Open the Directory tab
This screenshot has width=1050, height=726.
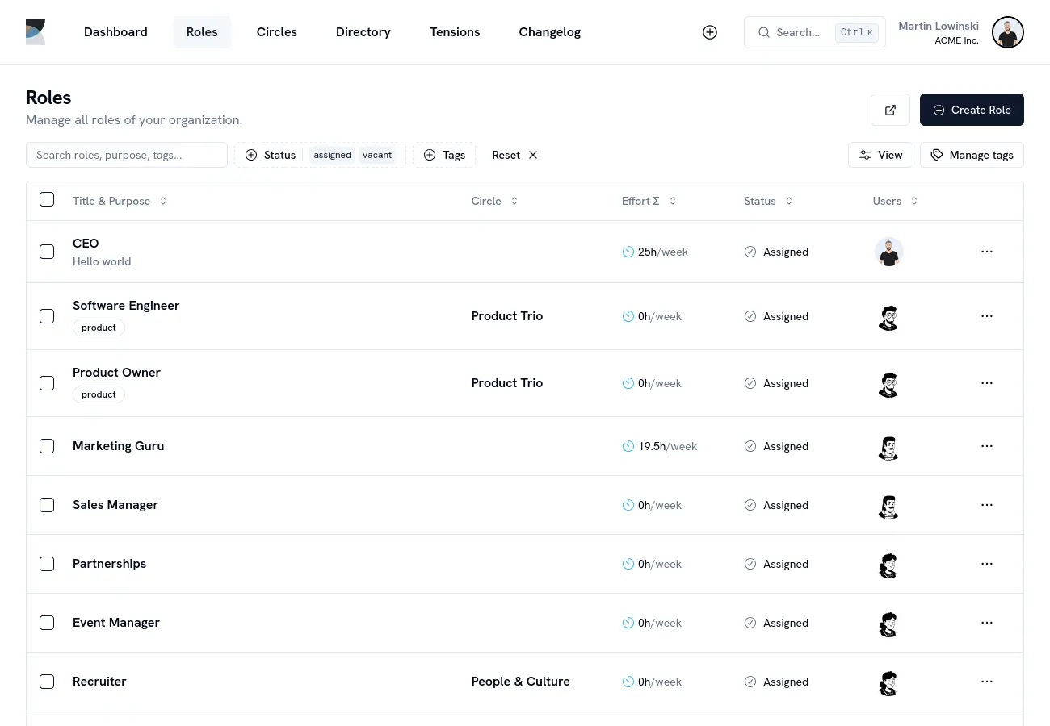(x=363, y=32)
